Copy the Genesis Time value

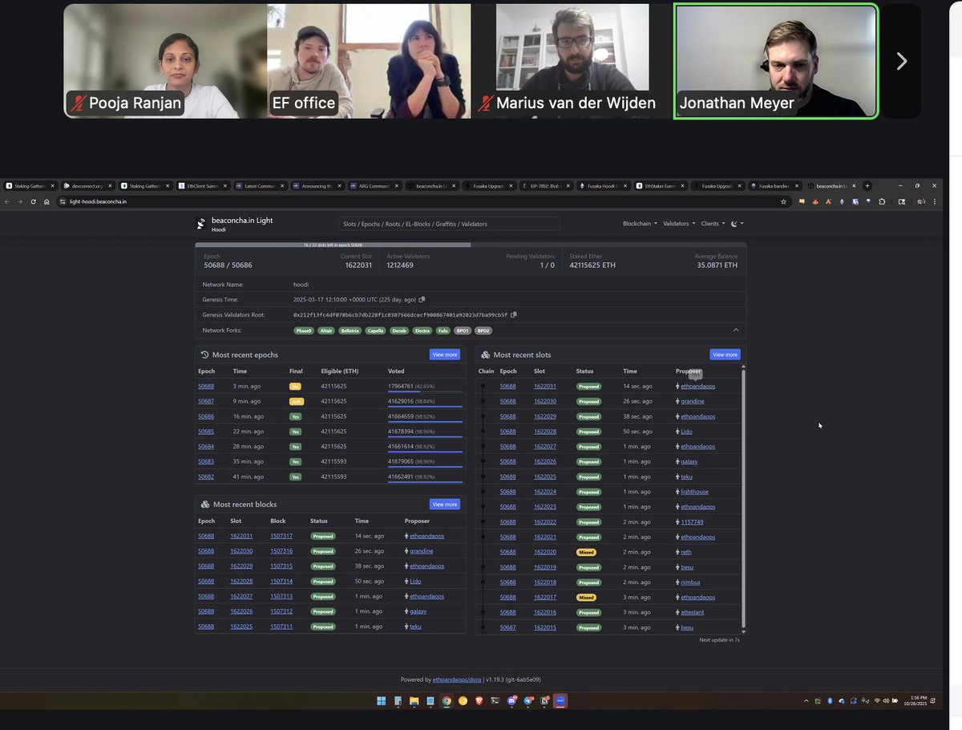point(422,299)
